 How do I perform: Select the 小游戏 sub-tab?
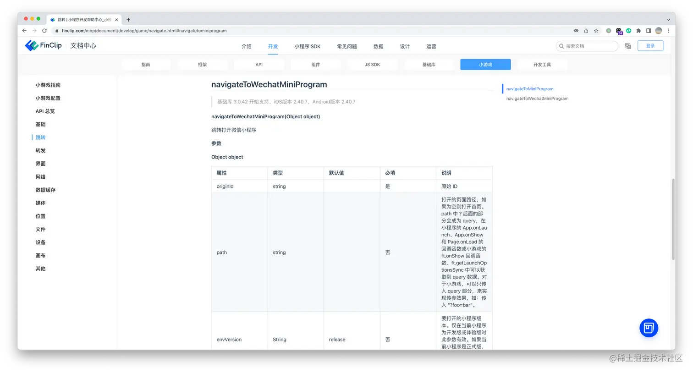click(x=485, y=65)
